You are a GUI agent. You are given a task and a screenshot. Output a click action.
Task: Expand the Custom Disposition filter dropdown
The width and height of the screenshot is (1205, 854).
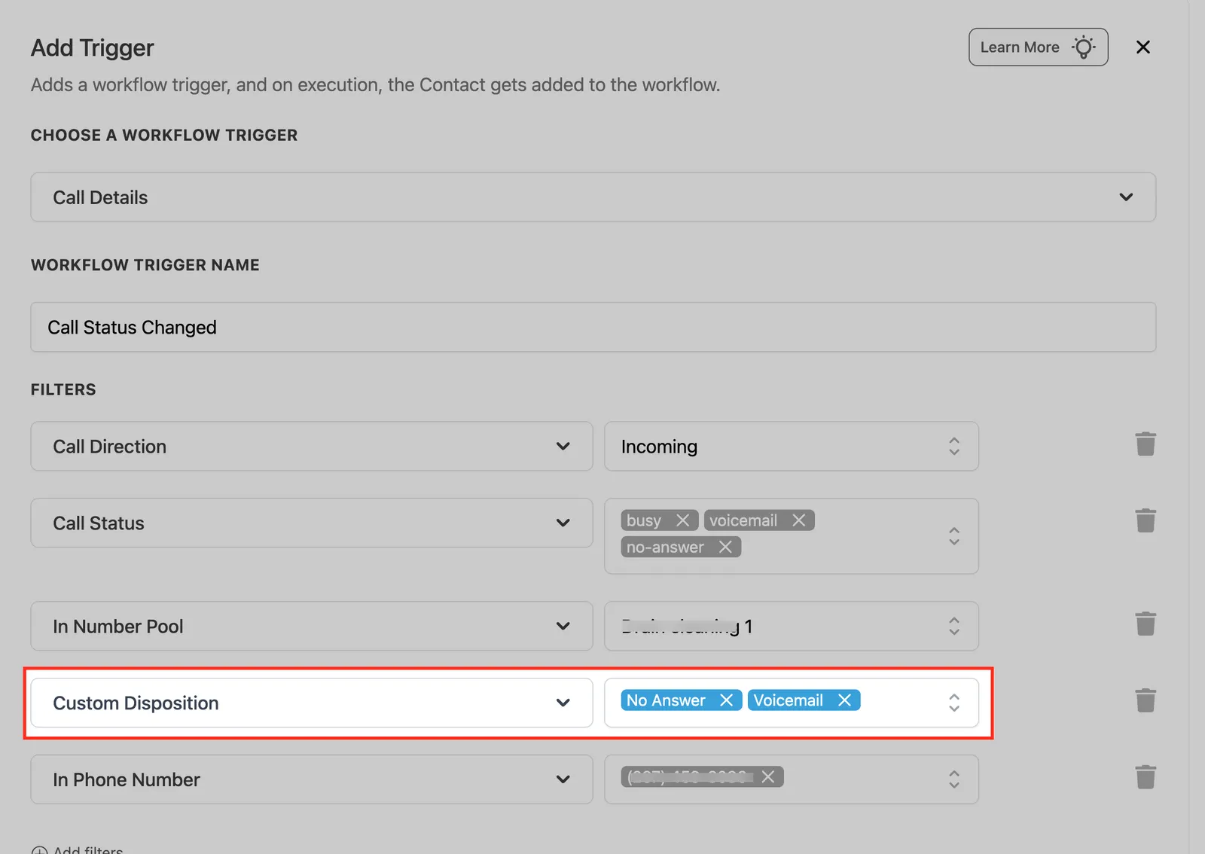coord(312,703)
